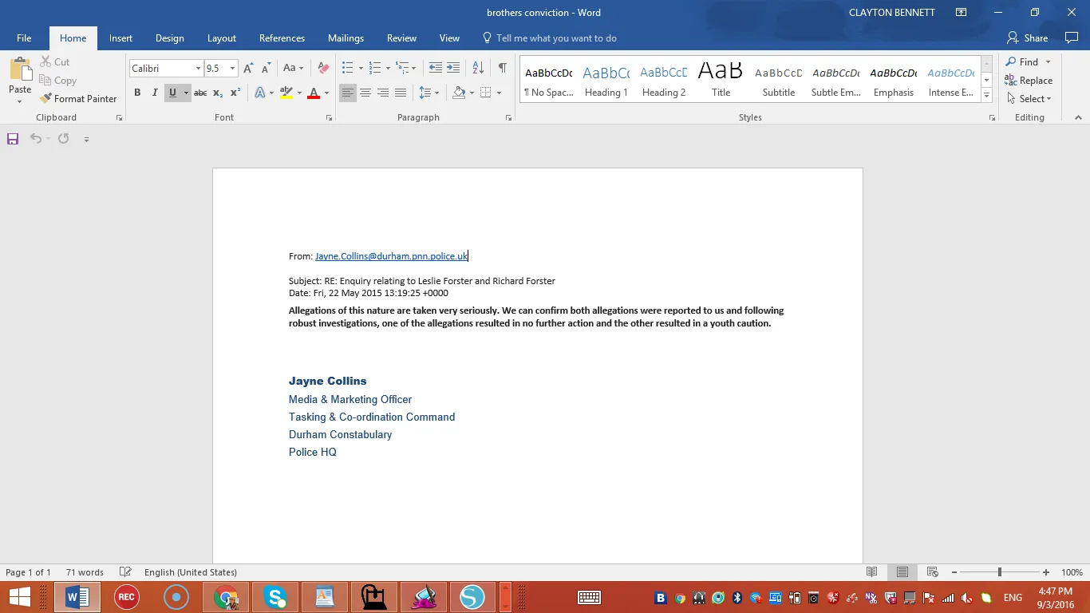
Task: Open Customize Quick Access Toolbar dropdown
Action: coord(86,139)
